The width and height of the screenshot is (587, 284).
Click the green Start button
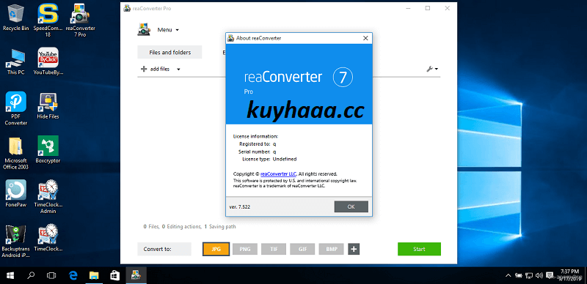[419, 249]
